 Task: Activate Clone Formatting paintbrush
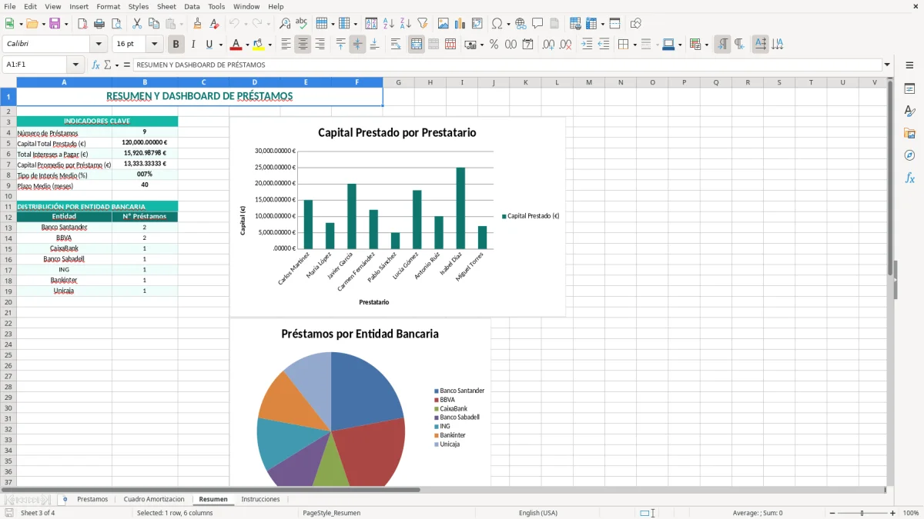[198, 24]
